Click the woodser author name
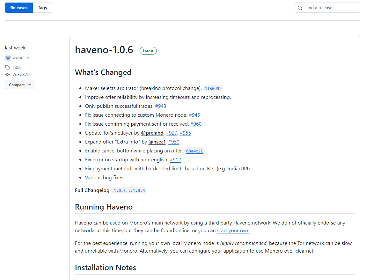Screen dimensions: 380x280 [x=21, y=58]
